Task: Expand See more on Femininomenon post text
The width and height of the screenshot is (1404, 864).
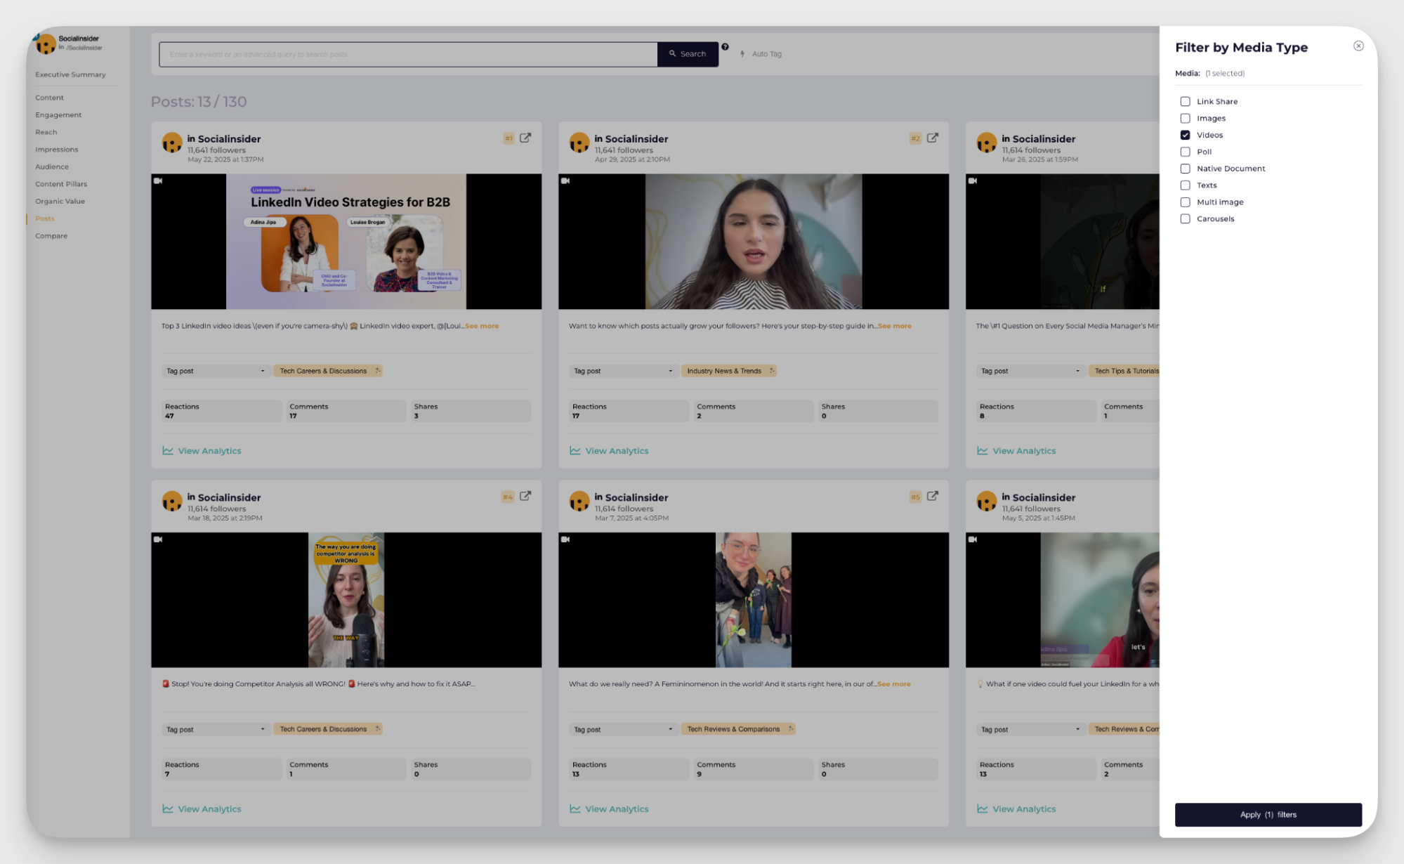Action: [894, 684]
